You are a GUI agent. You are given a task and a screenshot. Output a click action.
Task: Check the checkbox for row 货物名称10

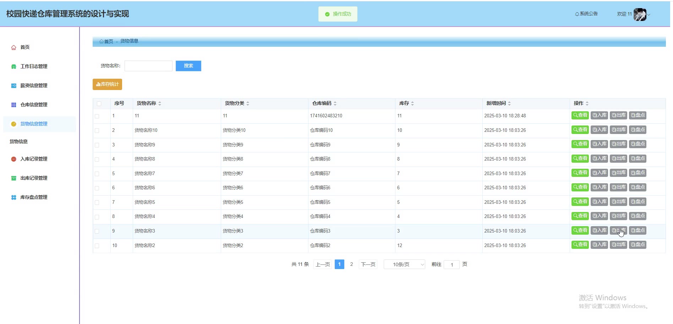coord(97,131)
